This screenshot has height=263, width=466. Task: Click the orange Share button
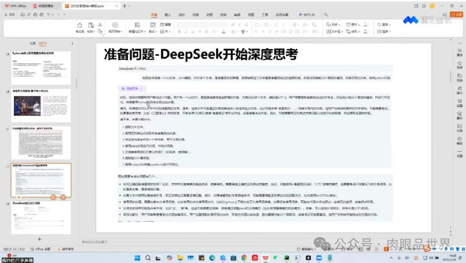click(457, 15)
